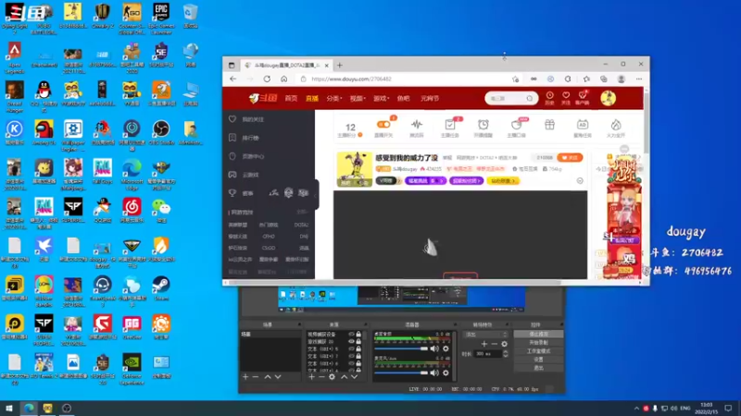The height and width of the screenshot is (416, 741).
Task: Click the top button in OBS controls
Action: [538, 334]
